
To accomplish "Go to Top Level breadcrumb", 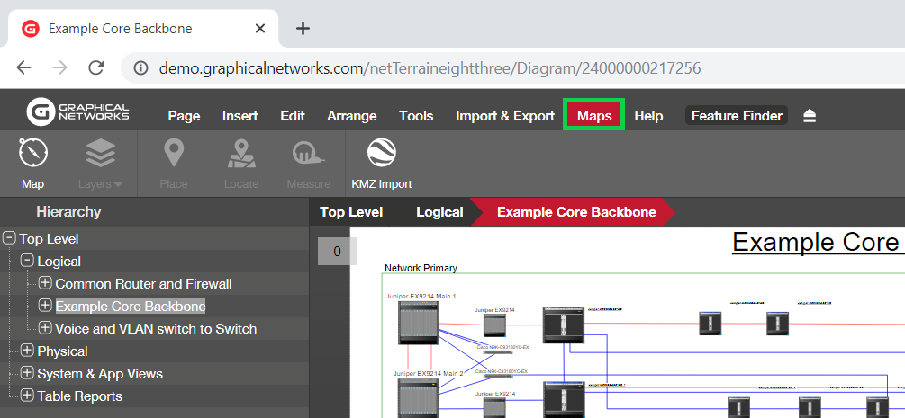I will (x=351, y=212).
